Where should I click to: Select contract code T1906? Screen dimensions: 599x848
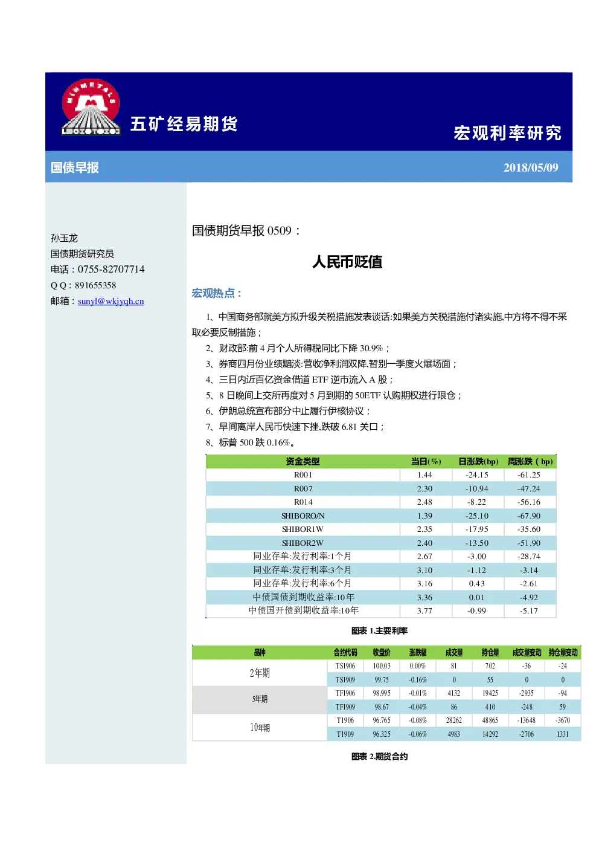345,720
